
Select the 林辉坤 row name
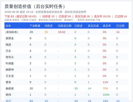click(x=10, y=70)
